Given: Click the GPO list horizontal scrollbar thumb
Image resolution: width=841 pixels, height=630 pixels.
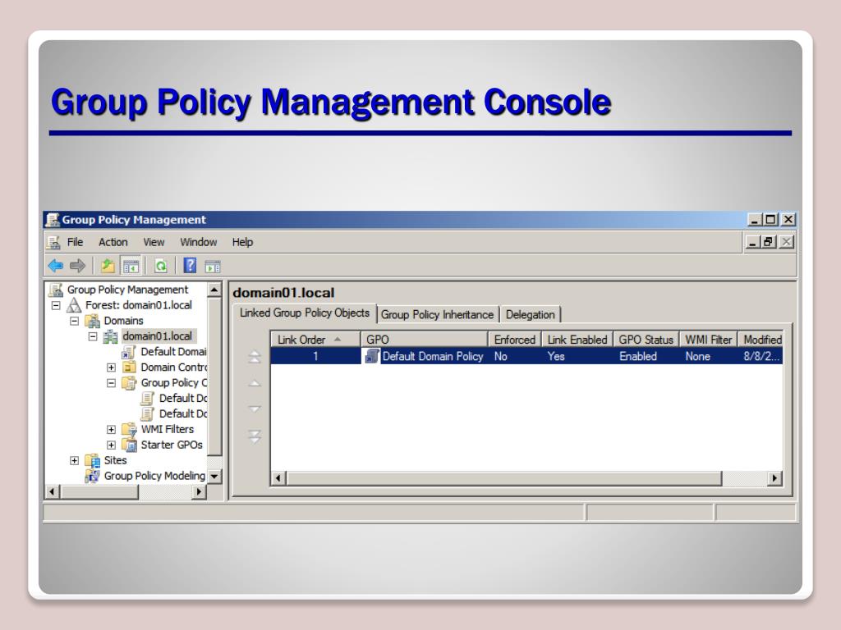Looking at the screenshot, I should (x=504, y=478).
